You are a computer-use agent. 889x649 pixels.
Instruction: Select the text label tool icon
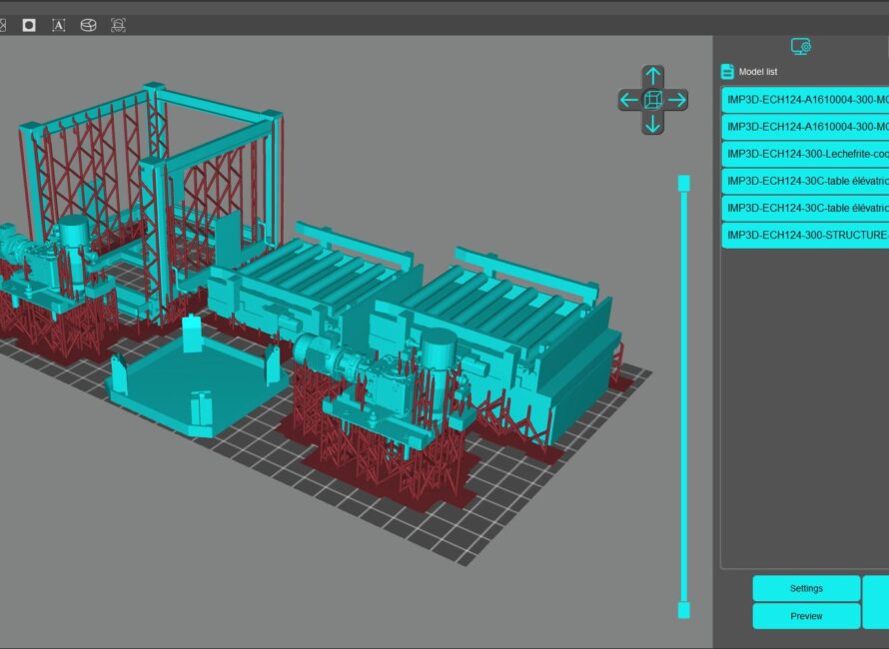[x=58, y=25]
